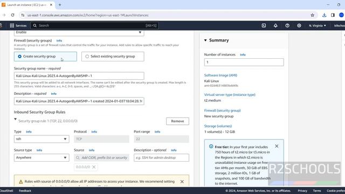Click the optional rule description field
The height and width of the screenshot is (194, 345).
(x=161, y=158)
